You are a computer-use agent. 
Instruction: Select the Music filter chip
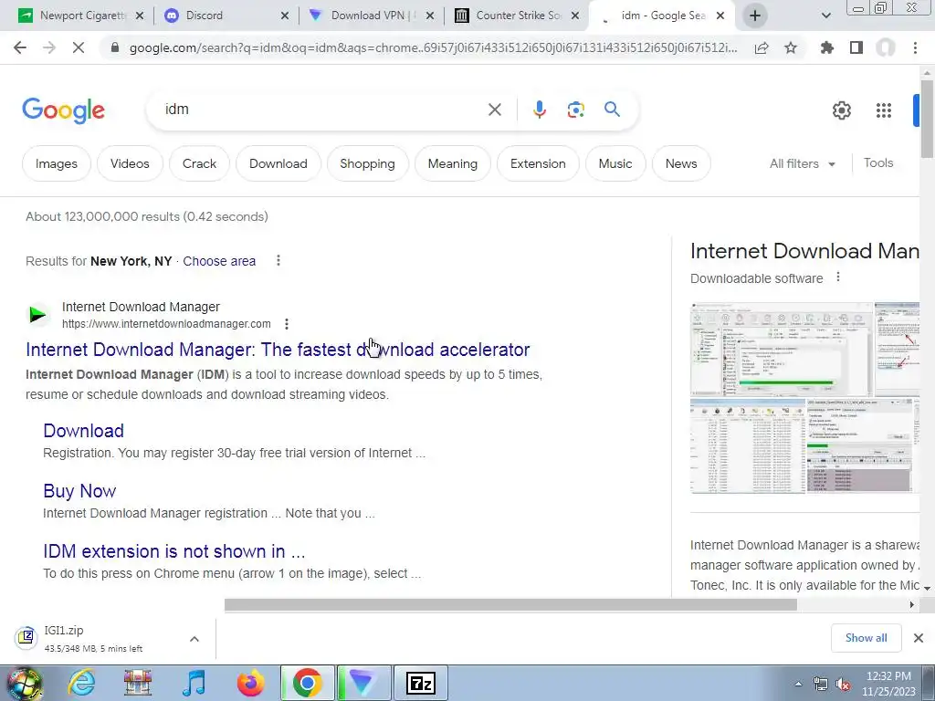click(615, 164)
